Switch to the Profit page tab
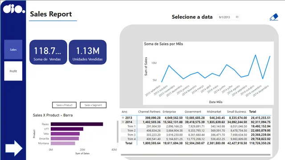 pyautogui.click(x=13, y=71)
